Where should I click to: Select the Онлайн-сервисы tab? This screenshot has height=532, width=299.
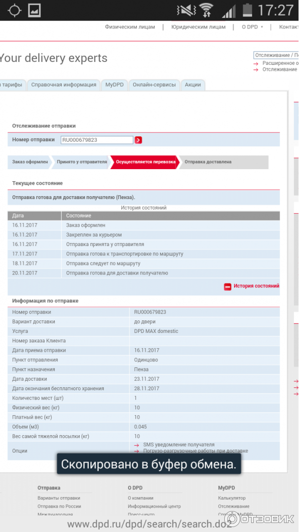154,85
